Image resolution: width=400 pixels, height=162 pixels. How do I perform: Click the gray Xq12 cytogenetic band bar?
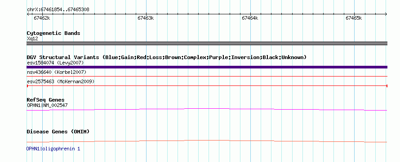pos(207,43)
